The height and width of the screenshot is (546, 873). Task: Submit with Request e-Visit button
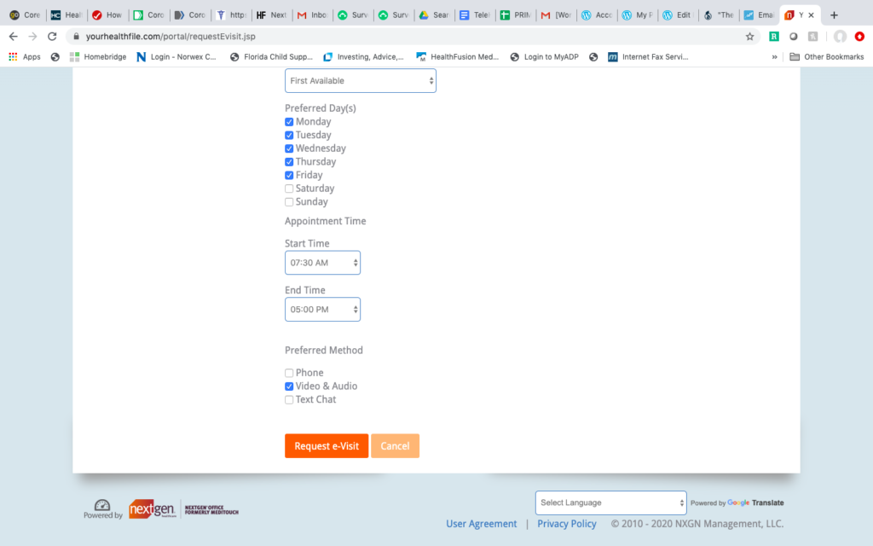coord(327,446)
